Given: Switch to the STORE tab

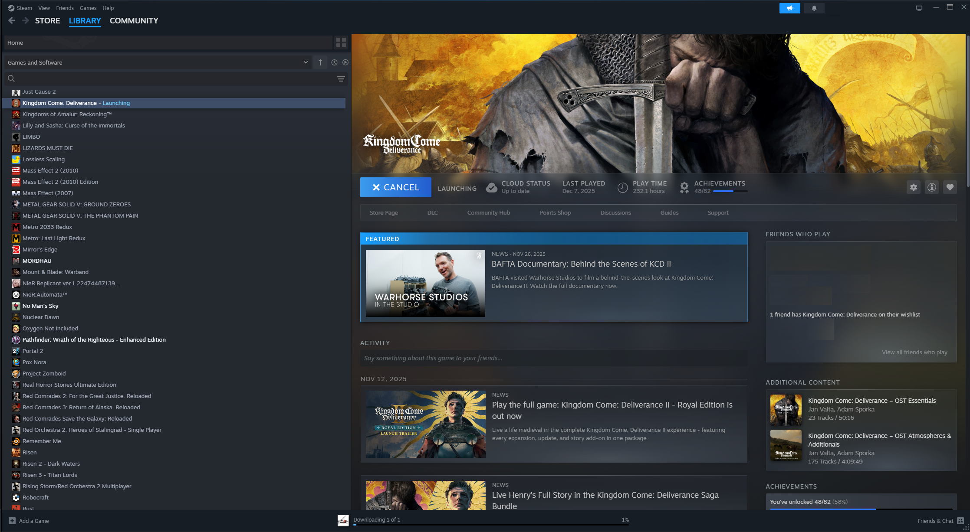Looking at the screenshot, I should pyautogui.click(x=47, y=21).
